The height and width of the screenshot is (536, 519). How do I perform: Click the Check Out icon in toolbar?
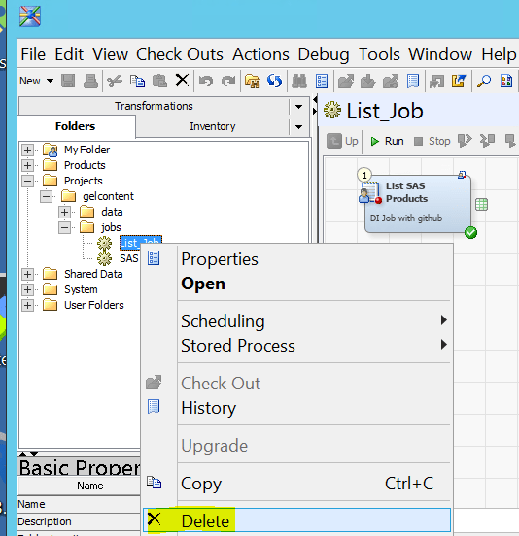(346, 82)
